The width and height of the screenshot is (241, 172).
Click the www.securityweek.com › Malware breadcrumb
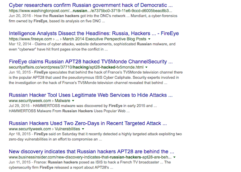pyautogui.click(x=39, y=100)
